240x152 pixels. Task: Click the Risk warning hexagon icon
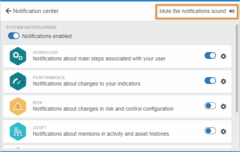[18, 106]
